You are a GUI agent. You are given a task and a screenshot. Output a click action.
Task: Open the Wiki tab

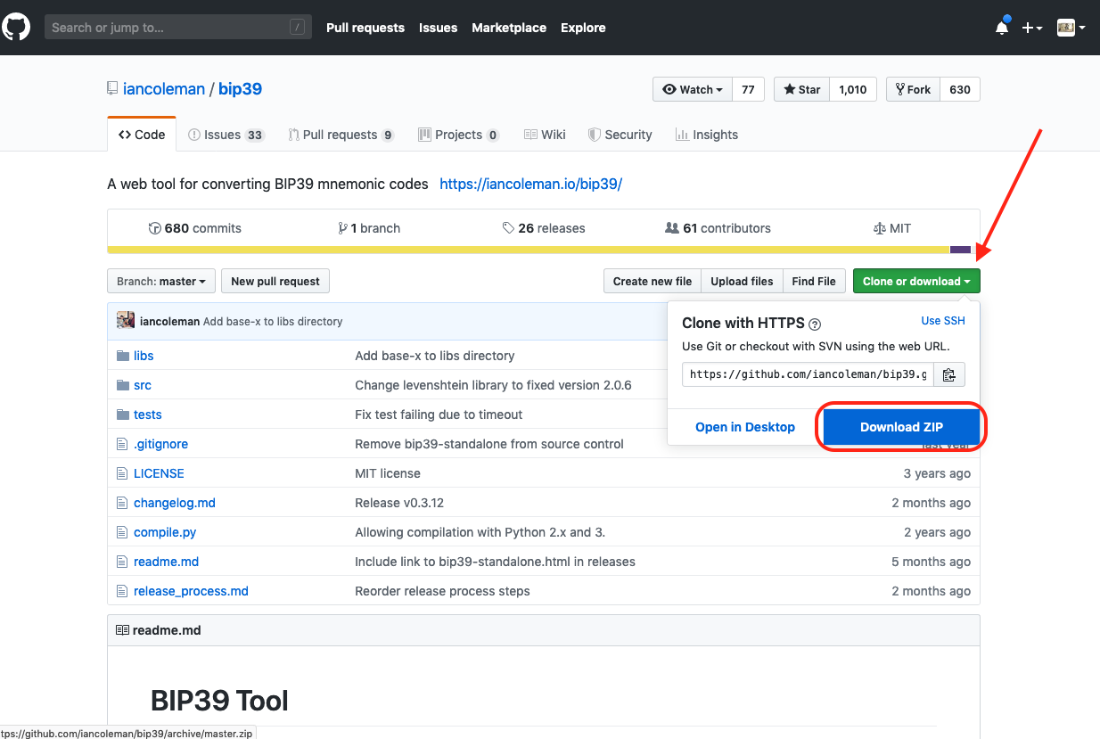[x=545, y=135]
